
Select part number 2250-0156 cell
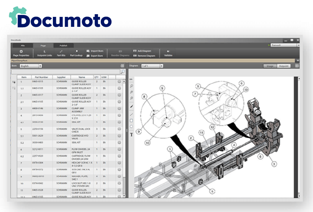coord(42,130)
